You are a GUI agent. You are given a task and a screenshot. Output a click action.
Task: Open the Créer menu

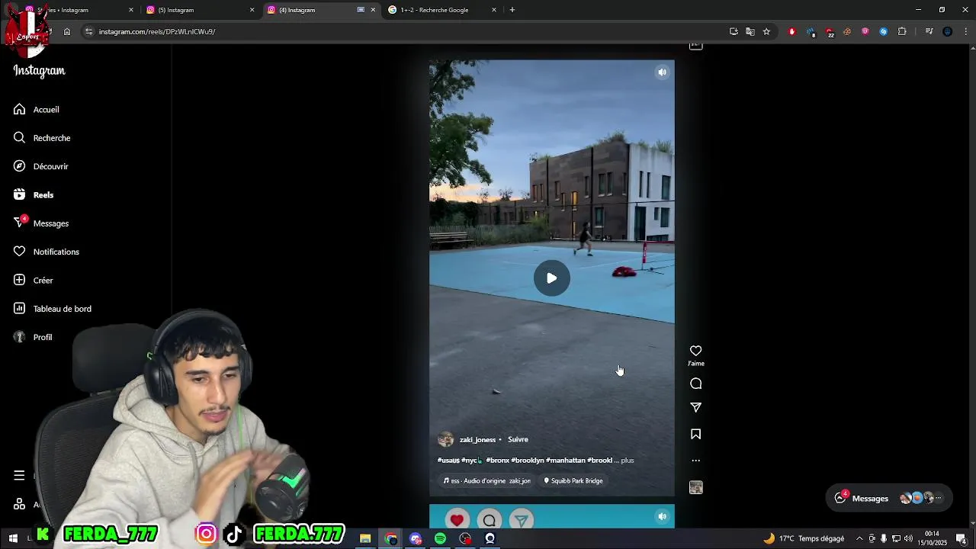tap(33, 280)
